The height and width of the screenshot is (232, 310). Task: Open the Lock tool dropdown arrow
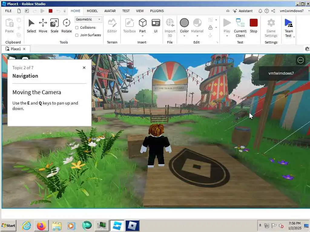click(x=216, y=27)
